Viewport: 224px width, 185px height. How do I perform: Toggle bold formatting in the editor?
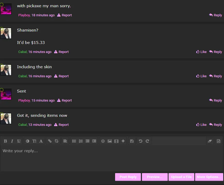(x=5, y=141)
